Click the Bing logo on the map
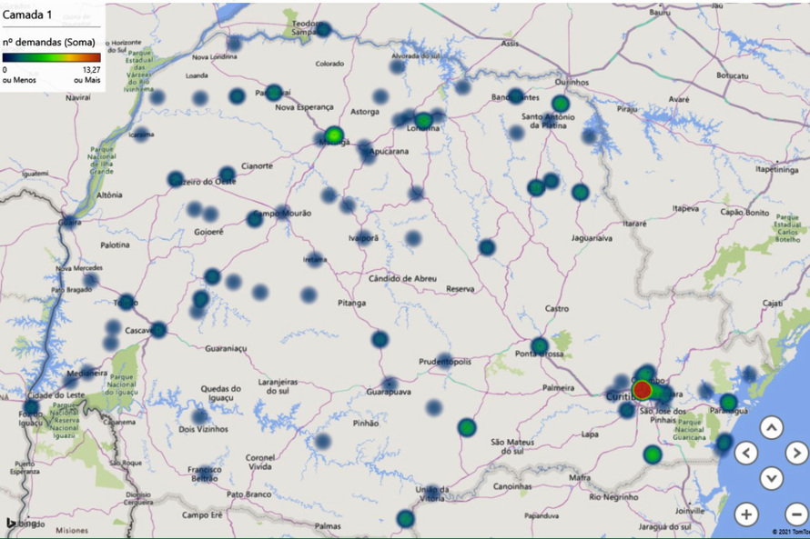The height and width of the screenshot is (539, 810). click(21, 524)
